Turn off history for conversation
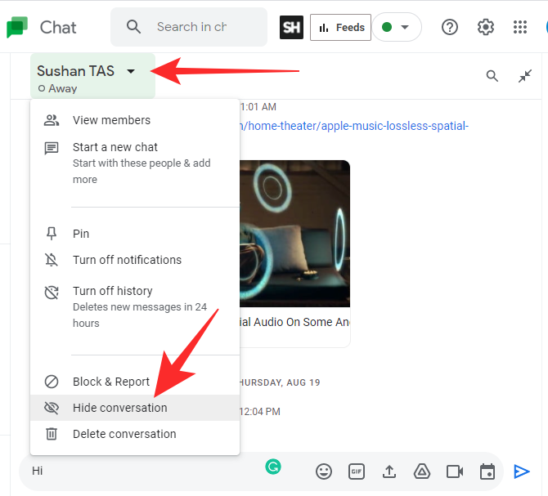548x496 pixels. click(113, 291)
